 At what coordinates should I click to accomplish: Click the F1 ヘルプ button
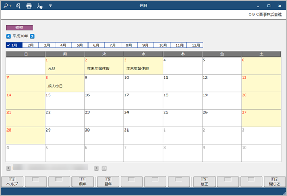(x=12, y=182)
